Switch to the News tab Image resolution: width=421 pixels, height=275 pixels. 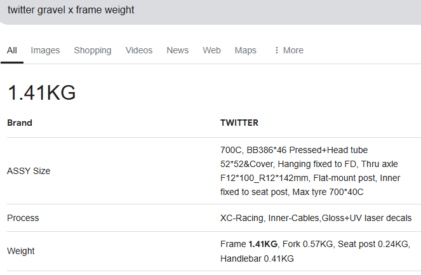pyautogui.click(x=178, y=50)
